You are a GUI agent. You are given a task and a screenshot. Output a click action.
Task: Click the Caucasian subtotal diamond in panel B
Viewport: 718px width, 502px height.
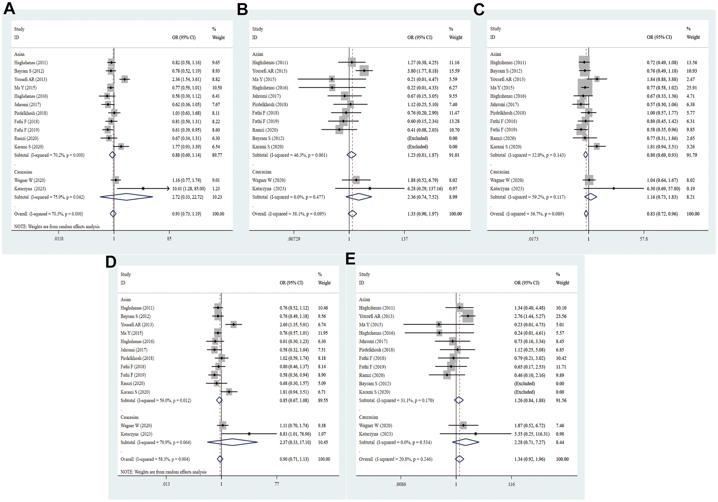click(359, 197)
